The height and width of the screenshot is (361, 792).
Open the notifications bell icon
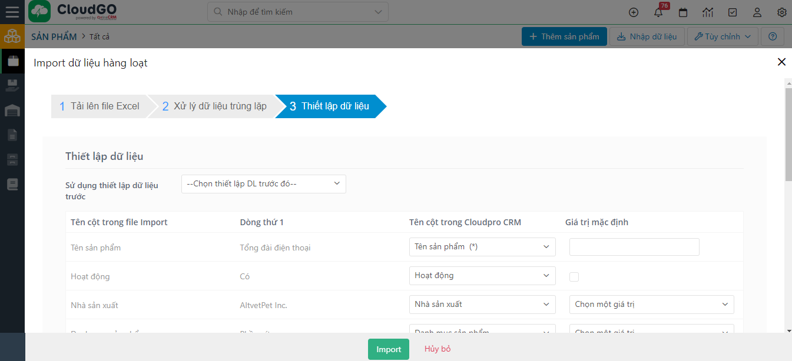[x=658, y=12]
